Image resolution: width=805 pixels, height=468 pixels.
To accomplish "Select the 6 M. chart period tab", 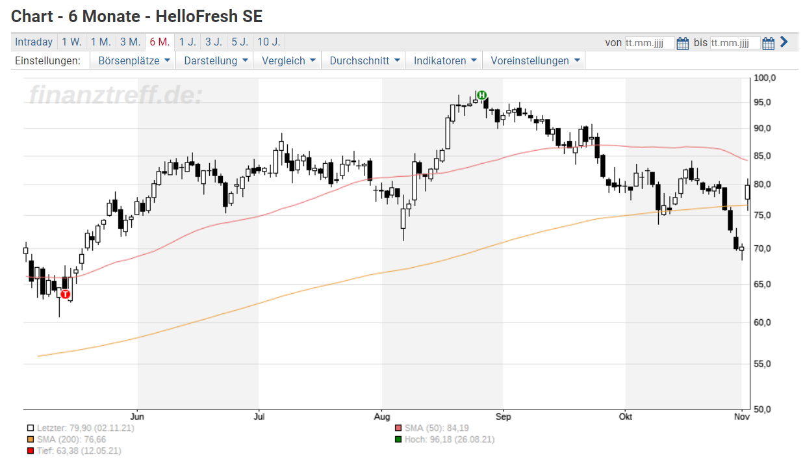I will (159, 42).
